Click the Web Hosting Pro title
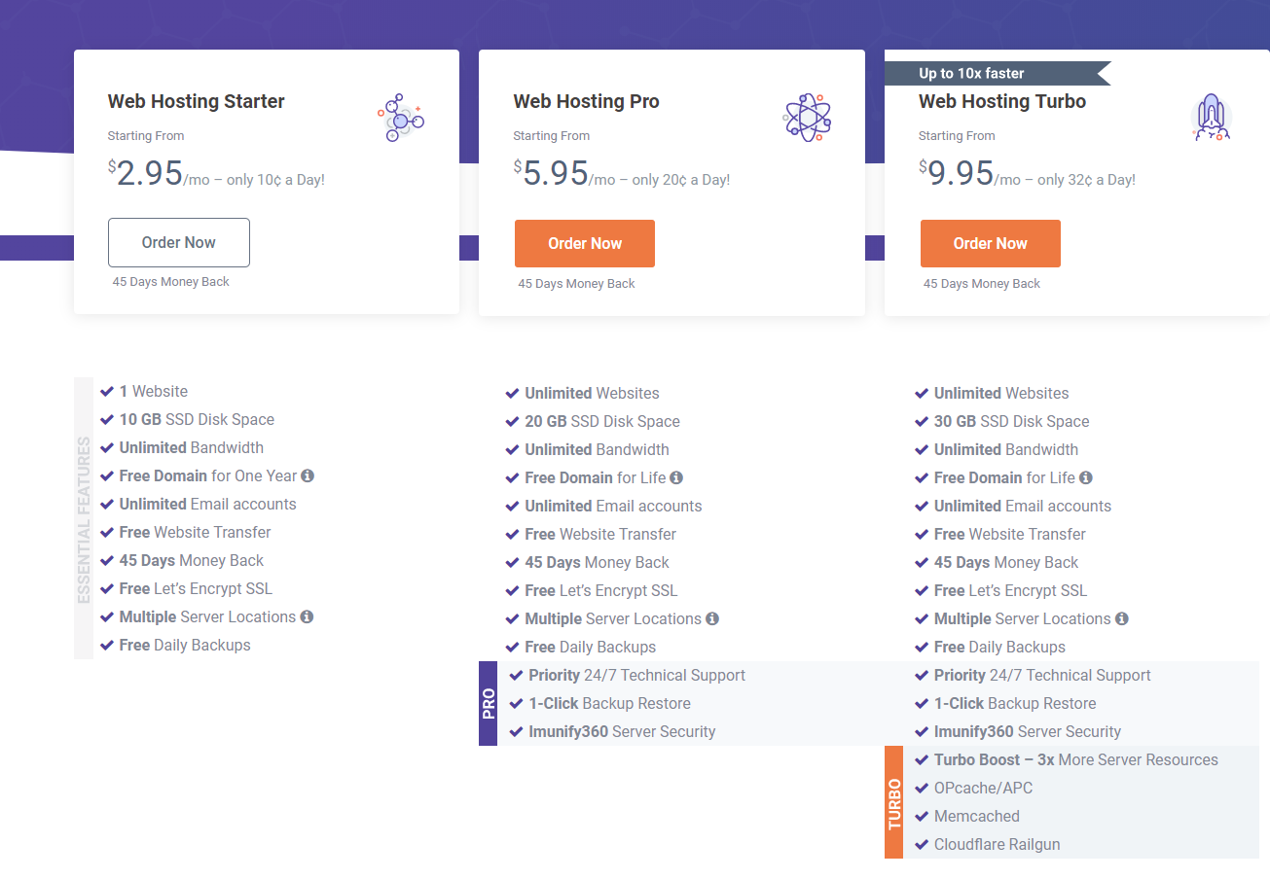The width and height of the screenshot is (1270, 879). click(x=587, y=101)
